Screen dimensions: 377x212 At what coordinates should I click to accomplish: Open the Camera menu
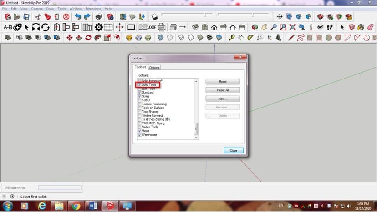[x=37, y=9]
